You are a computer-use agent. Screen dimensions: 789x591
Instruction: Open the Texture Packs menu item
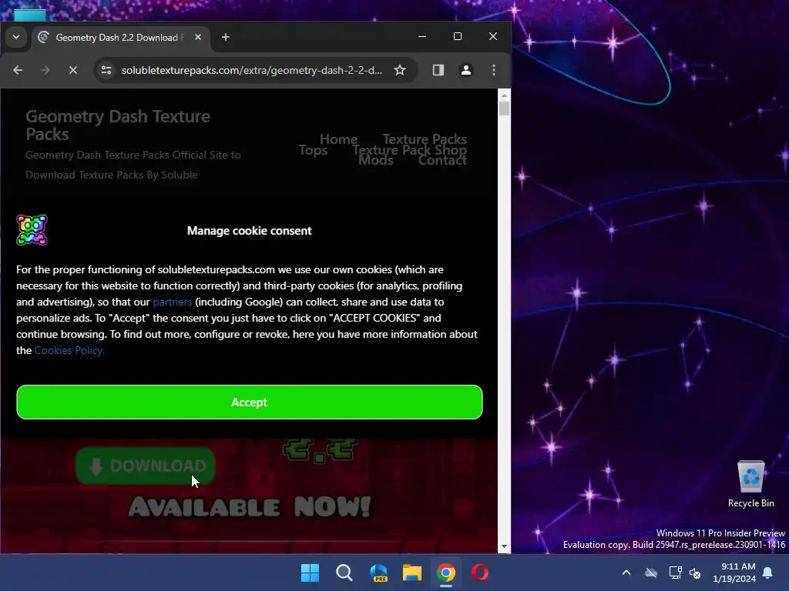425,139
